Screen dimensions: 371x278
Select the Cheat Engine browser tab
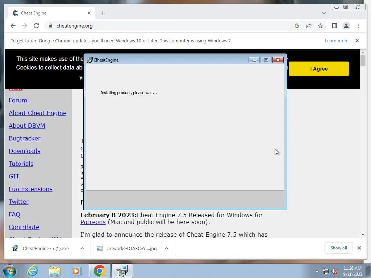(x=51, y=13)
